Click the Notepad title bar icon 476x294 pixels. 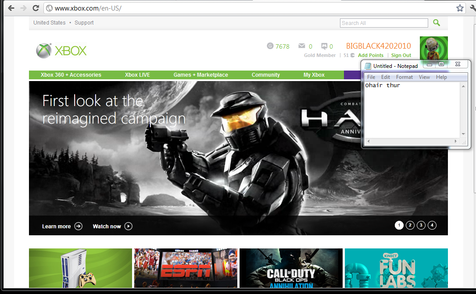click(x=368, y=66)
